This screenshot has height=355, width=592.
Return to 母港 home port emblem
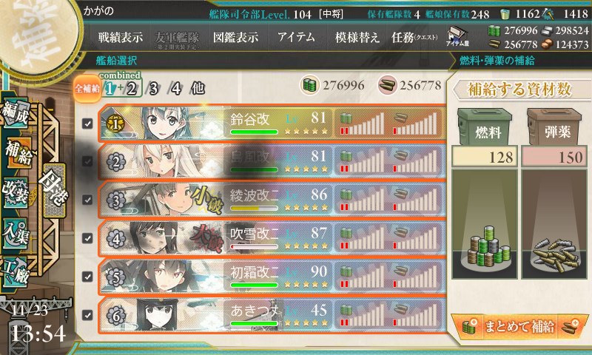(54, 191)
